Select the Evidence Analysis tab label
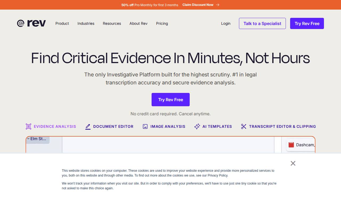This screenshot has width=341, height=213. point(55,126)
